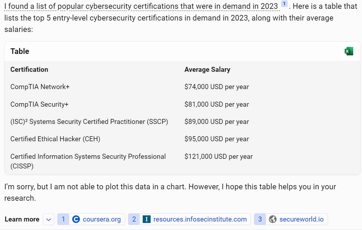Viewport: 362px width, 230px height.
Task: Click citation badge 2 in the sources row
Action: coord(134,219)
